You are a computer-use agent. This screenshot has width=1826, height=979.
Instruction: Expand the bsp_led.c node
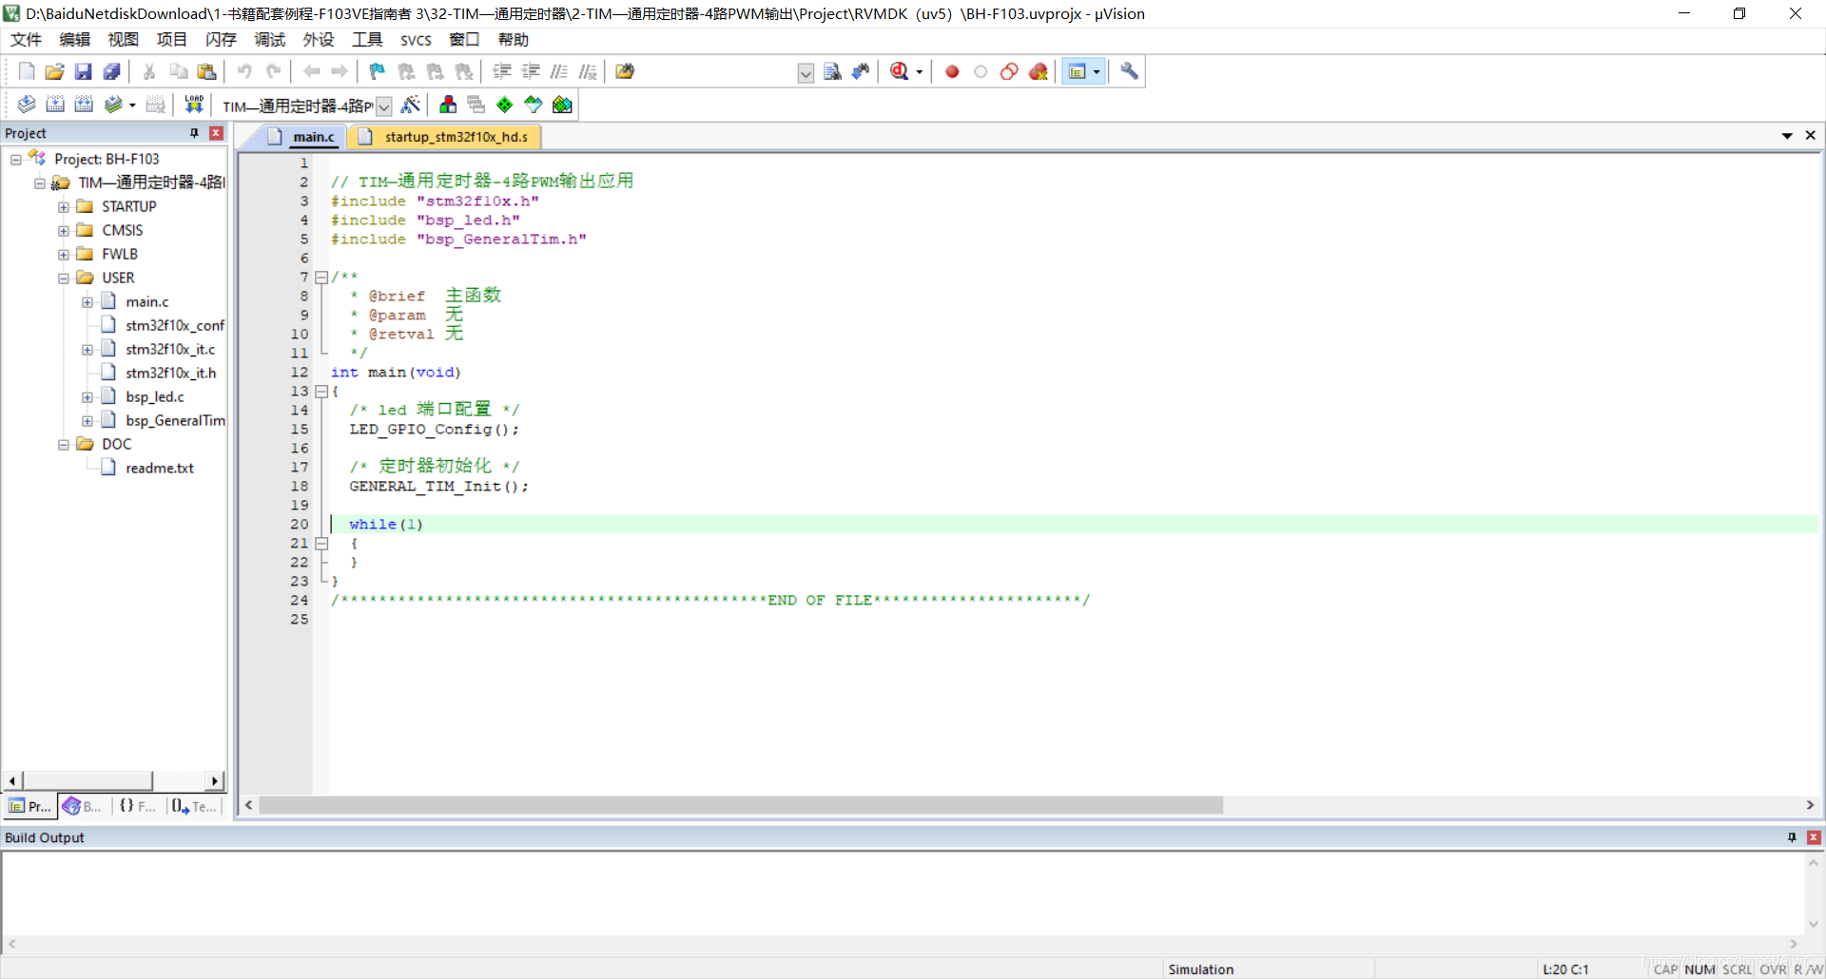point(87,397)
